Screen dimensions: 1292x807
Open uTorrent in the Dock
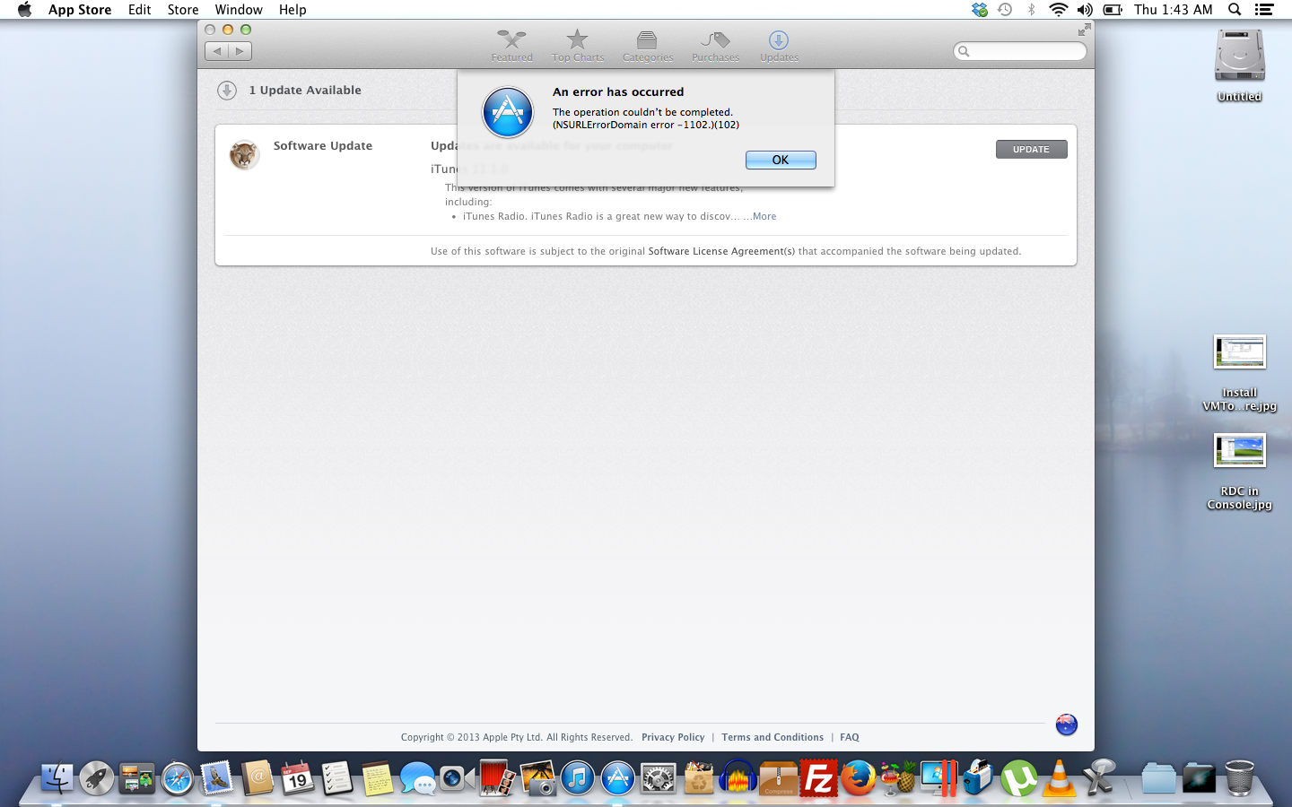tap(1019, 778)
